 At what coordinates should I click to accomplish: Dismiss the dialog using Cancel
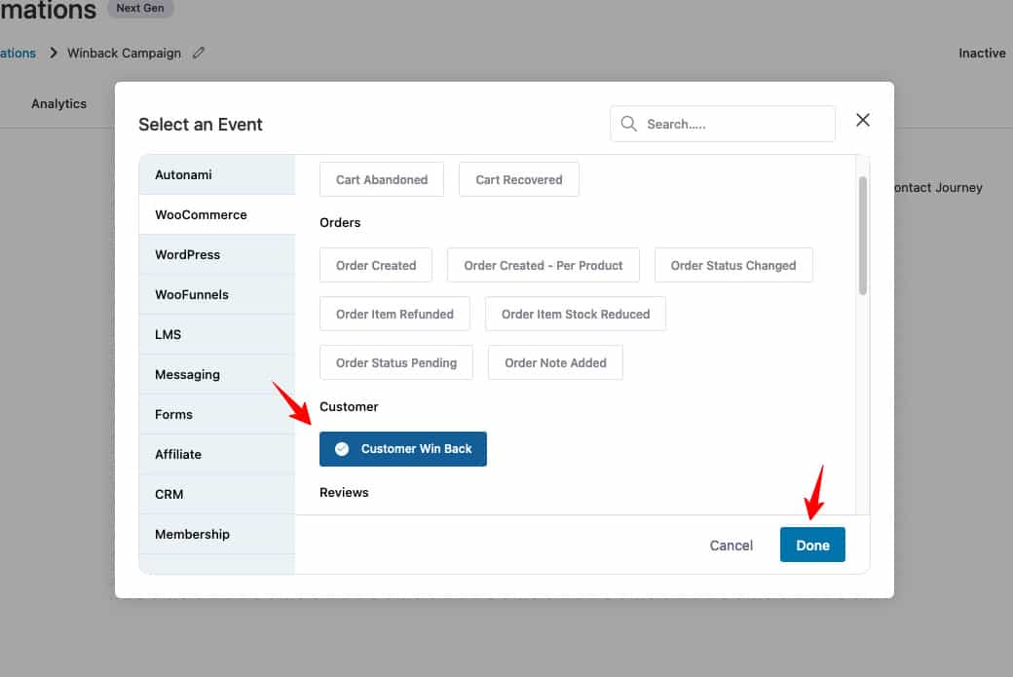coord(731,545)
